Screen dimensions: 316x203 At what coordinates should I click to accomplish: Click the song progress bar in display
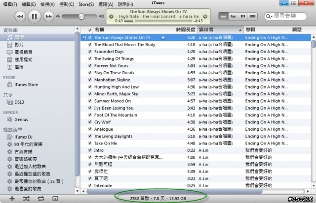click(158, 21)
